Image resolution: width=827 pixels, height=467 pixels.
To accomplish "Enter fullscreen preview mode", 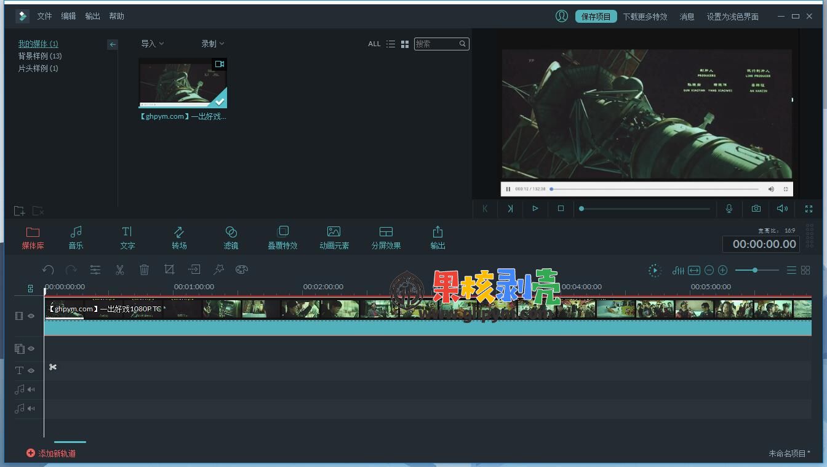I will (x=809, y=209).
